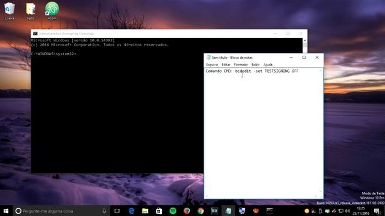The width and height of the screenshot is (385, 216).
Task: Open the Action Center notifications icon
Action: 377,211
